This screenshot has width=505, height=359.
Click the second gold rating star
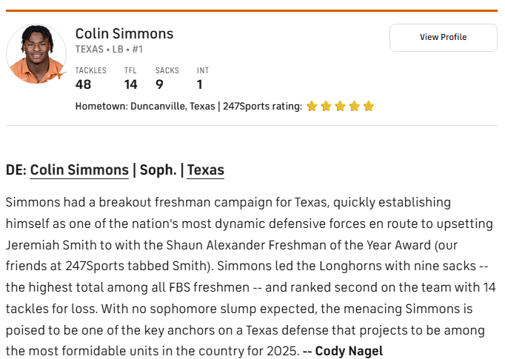(326, 106)
